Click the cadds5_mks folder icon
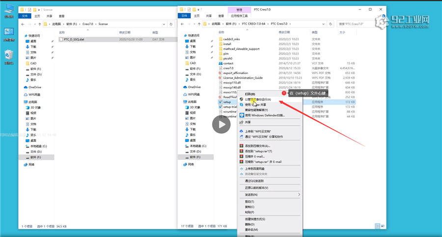Screen dimensions: 442x237 pyautogui.click(x=221, y=39)
